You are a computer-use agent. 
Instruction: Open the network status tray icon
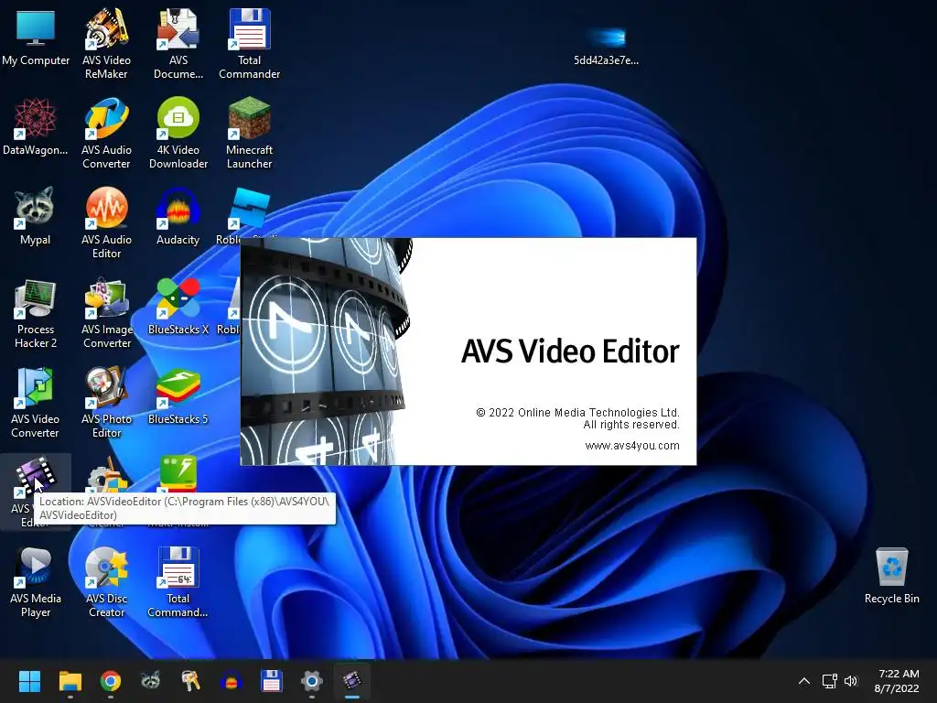click(x=829, y=681)
